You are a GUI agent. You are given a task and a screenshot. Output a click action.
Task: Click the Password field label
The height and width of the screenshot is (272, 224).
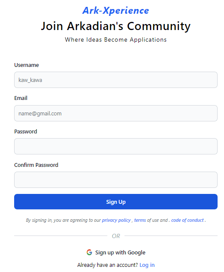pos(26,131)
